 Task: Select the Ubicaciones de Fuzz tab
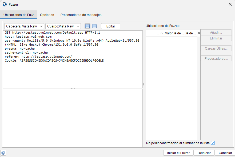click(19, 15)
